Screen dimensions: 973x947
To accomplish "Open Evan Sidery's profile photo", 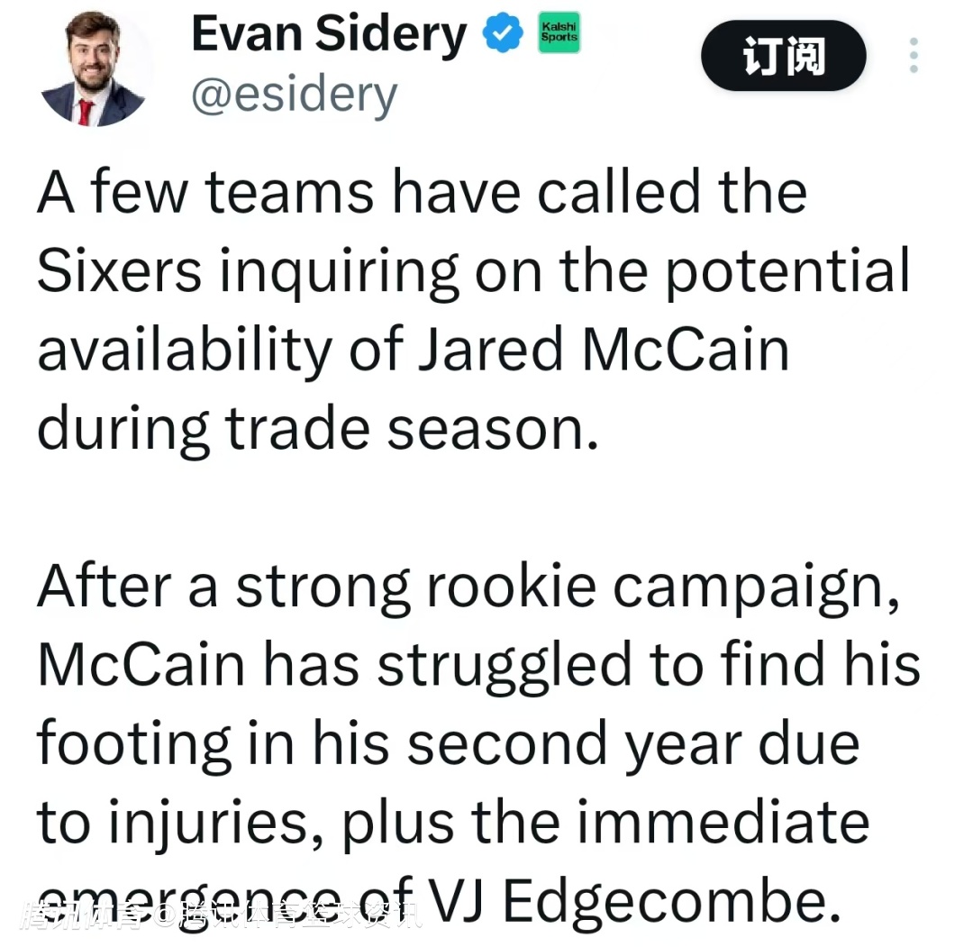I will 93,69.
